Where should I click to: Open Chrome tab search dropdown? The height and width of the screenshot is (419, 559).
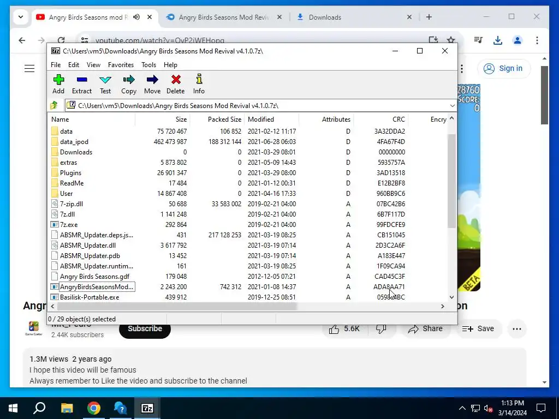(x=21, y=17)
